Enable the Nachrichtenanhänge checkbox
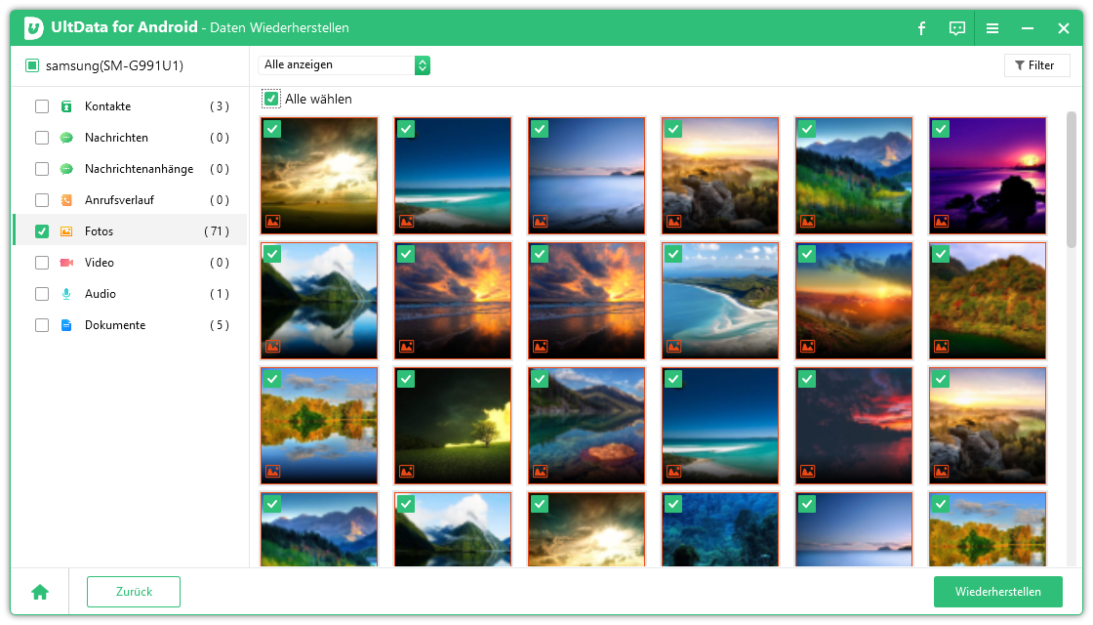 coord(42,169)
